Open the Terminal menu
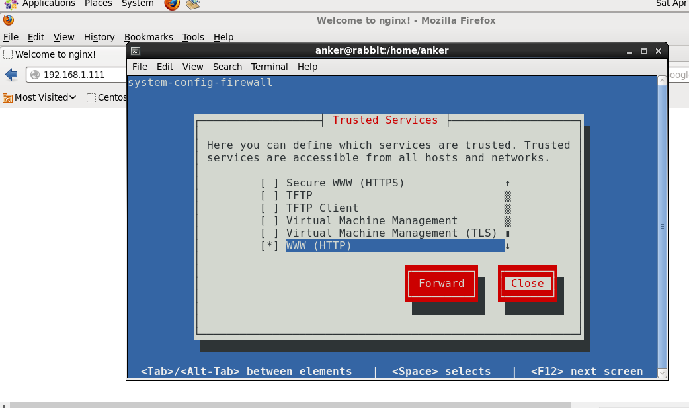This screenshot has height=408, width=689. point(269,67)
